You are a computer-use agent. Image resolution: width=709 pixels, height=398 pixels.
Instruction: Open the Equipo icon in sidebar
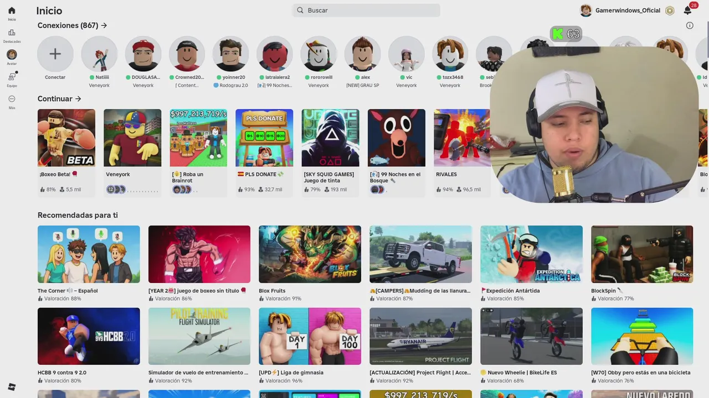tap(12, 77)
